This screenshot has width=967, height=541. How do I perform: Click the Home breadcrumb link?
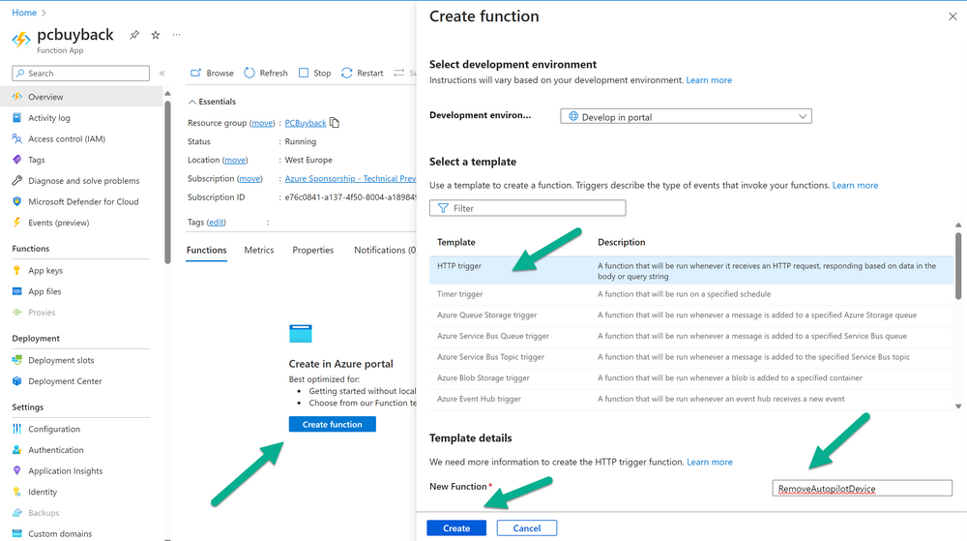24,13
